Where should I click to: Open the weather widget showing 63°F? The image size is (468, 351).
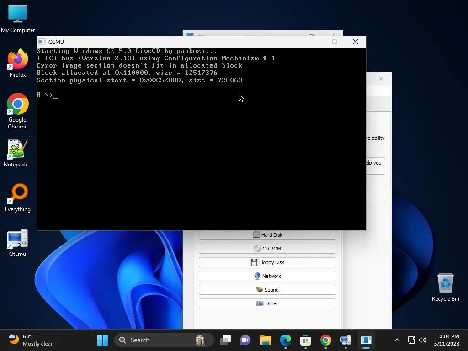tap(31, 340)
